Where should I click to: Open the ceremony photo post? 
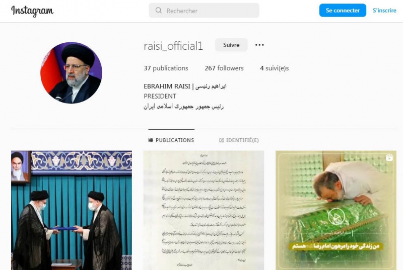click(x=72, y=210)
